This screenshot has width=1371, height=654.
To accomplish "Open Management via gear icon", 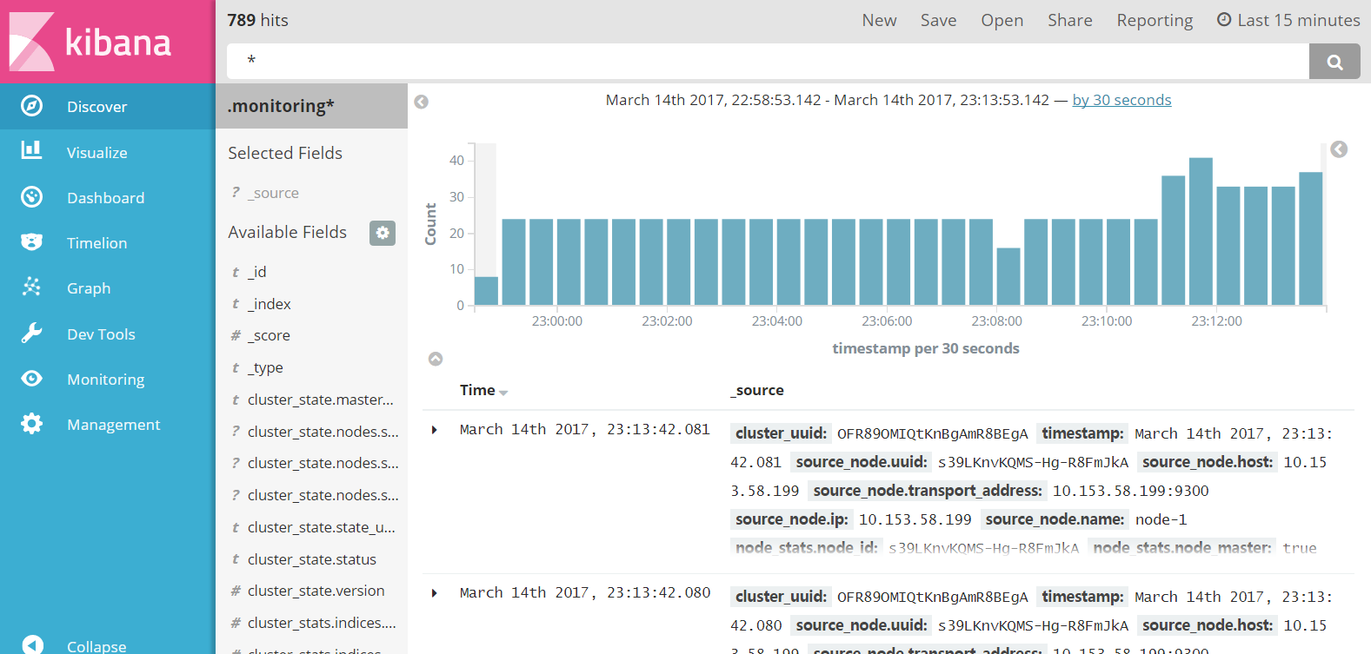I will tap(31, 424).
